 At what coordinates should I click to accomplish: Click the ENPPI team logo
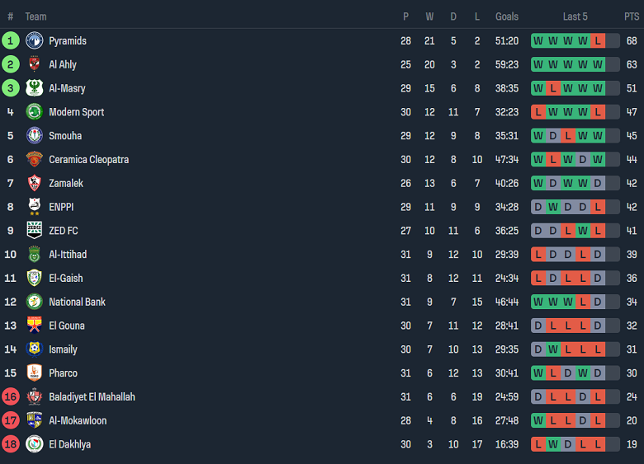click(x=34, y=207)
